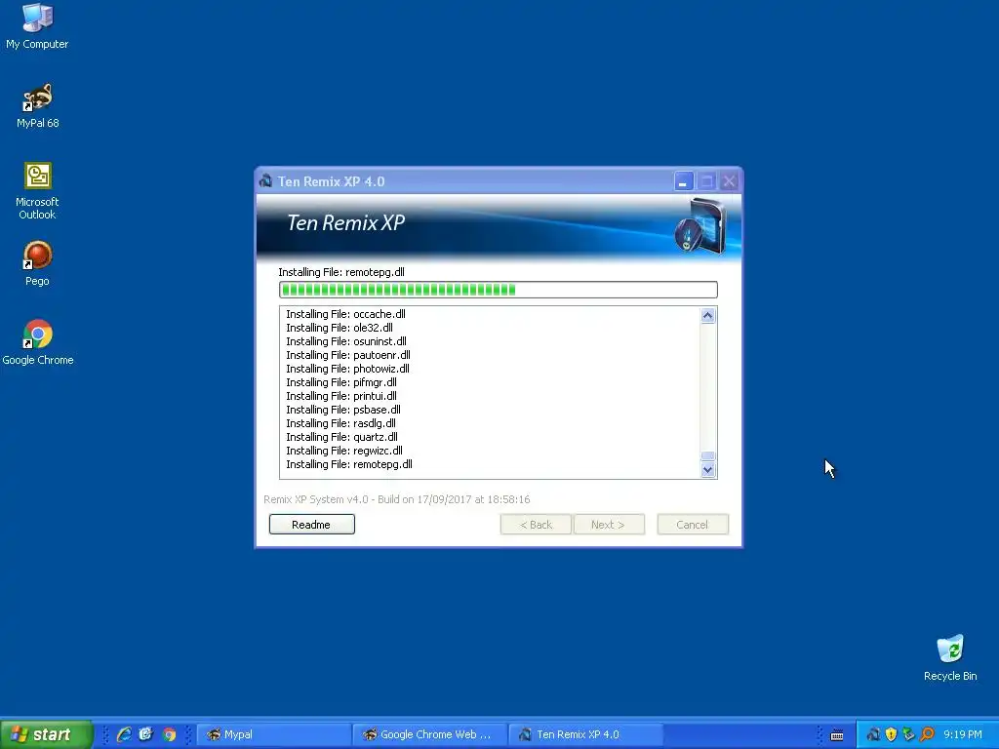Select last log line 'Installing File: remotepg.dll'
Viewport: 999px width, 749px height.
tap(348, 464)
